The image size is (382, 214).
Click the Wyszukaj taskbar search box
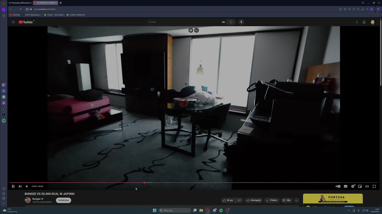[175, 210]
